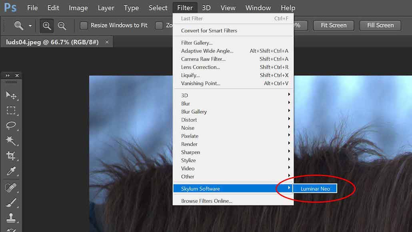Expand the Pixelate submenu

[x=233, y=136]
